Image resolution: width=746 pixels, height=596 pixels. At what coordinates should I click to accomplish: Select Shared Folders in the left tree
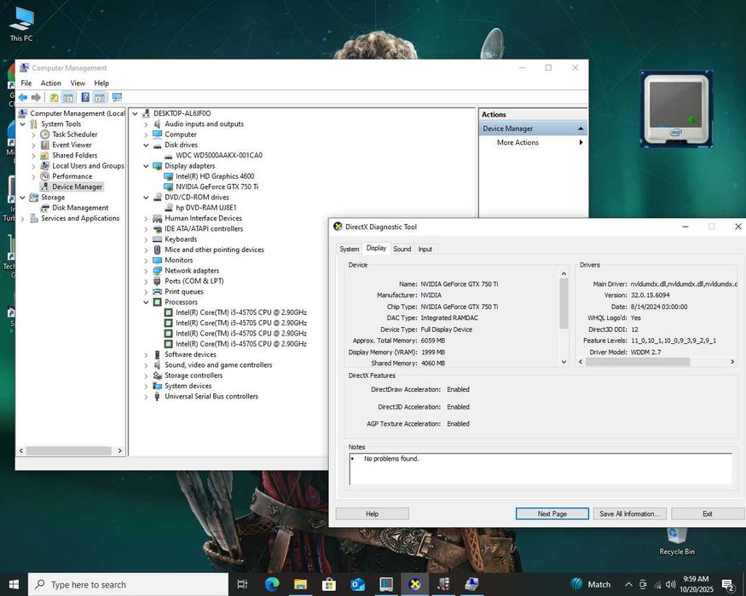click(75, 156)
